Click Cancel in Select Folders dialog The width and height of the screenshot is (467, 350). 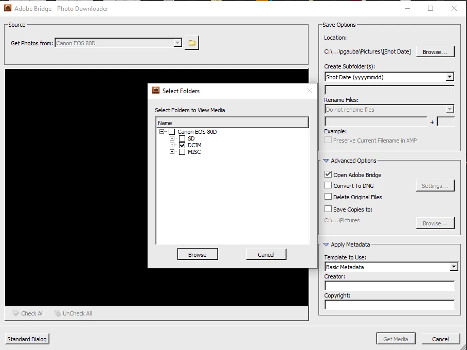pos(266,254)
